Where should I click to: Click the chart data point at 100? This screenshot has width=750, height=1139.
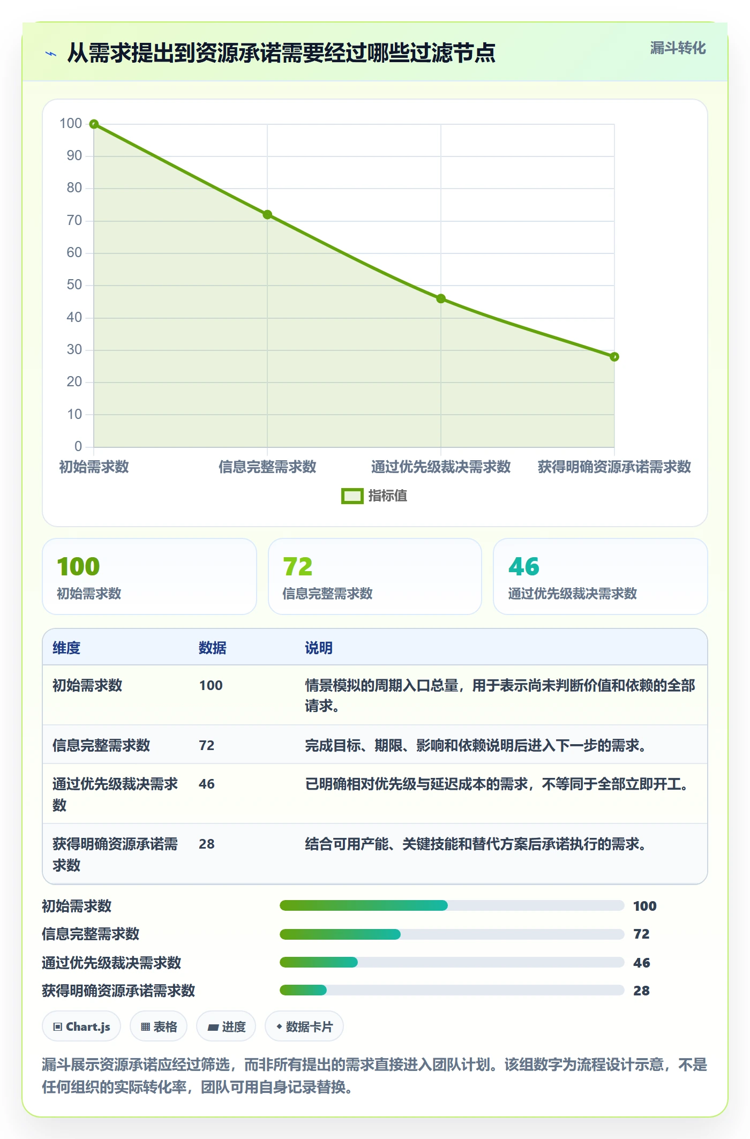click(94, 124)
